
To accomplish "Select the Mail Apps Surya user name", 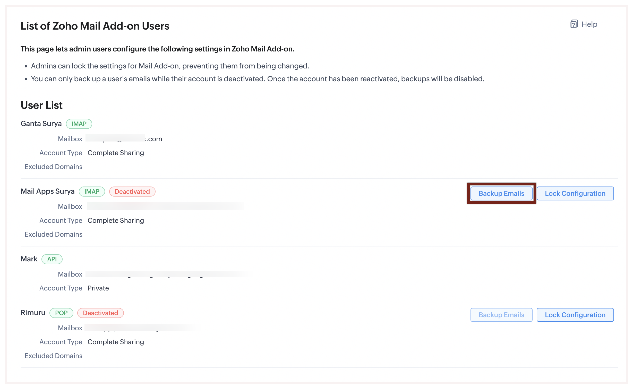I will [x=47, y=191].
